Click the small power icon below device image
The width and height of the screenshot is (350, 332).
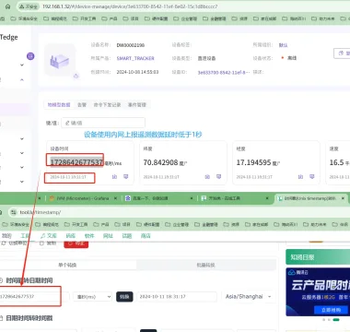(x=76, y=76)
